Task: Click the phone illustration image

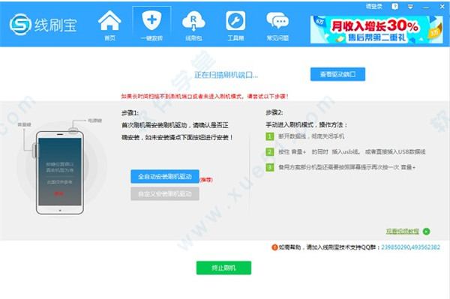Action: point(60,173)
